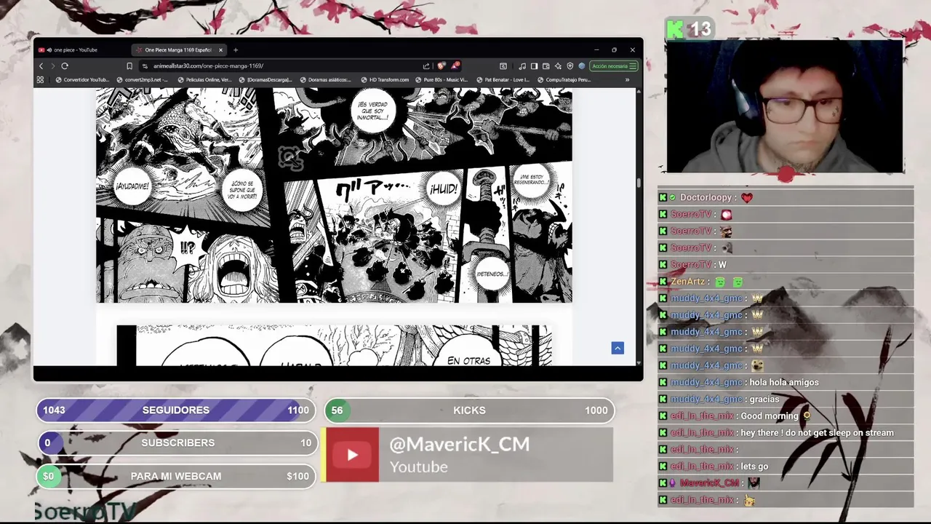This screenshot has height=524, width=931.
Task: Open the Peliculas Online bookmark
Action: (x=204, y=79)
